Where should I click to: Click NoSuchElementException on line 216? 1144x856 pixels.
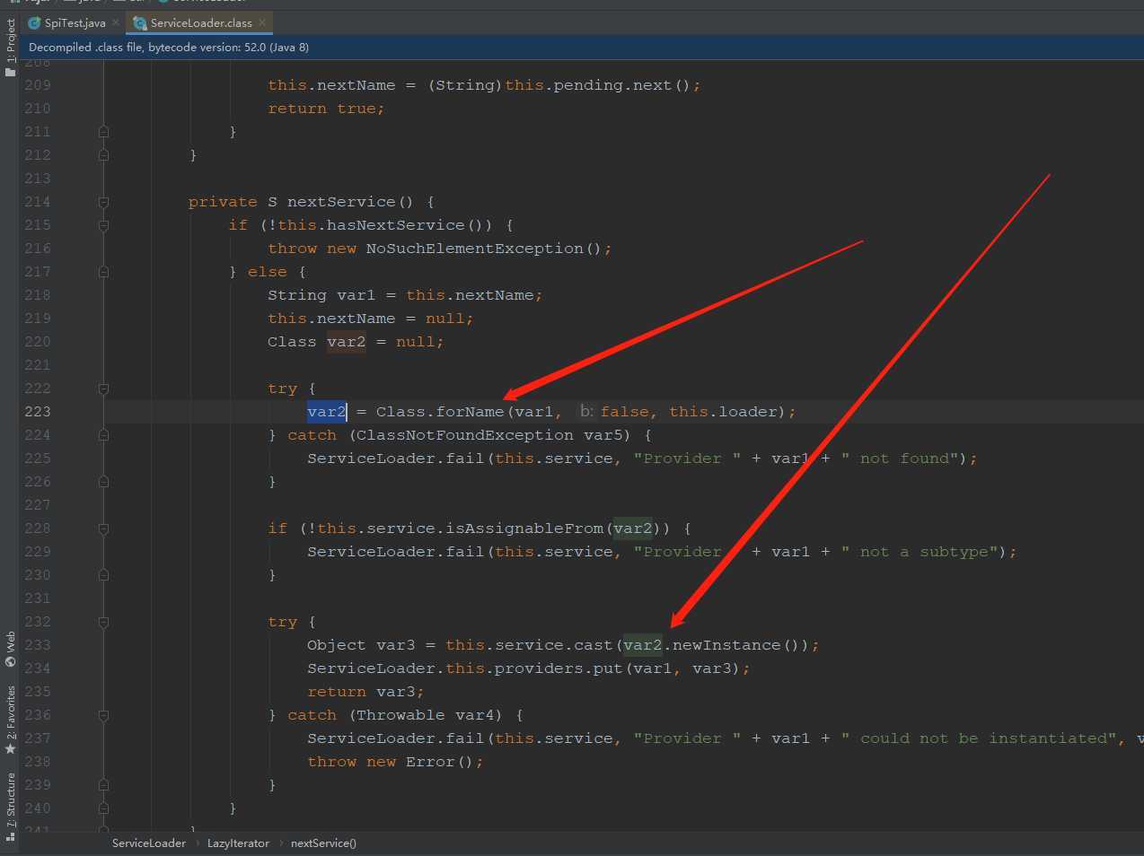(475, 249)
